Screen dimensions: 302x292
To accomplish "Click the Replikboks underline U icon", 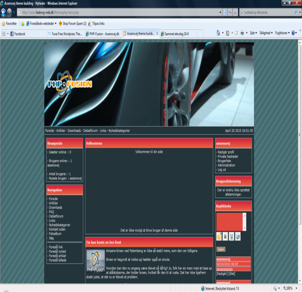I will click(x=232, y=237).
